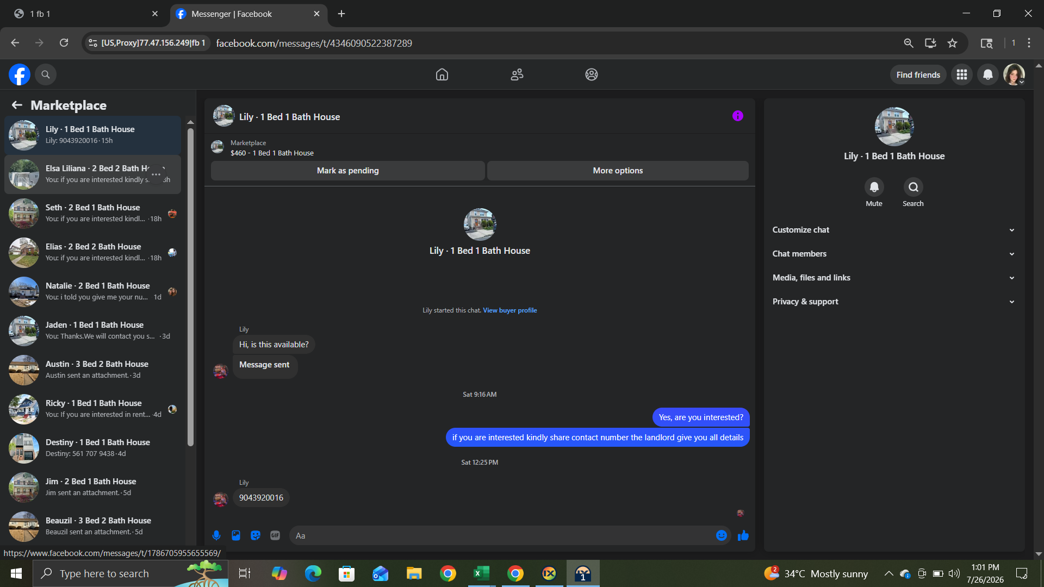Click Lily's listing thumbnail in right panel
Screen dimensions: 1044x587
click(x=894, y=127)
